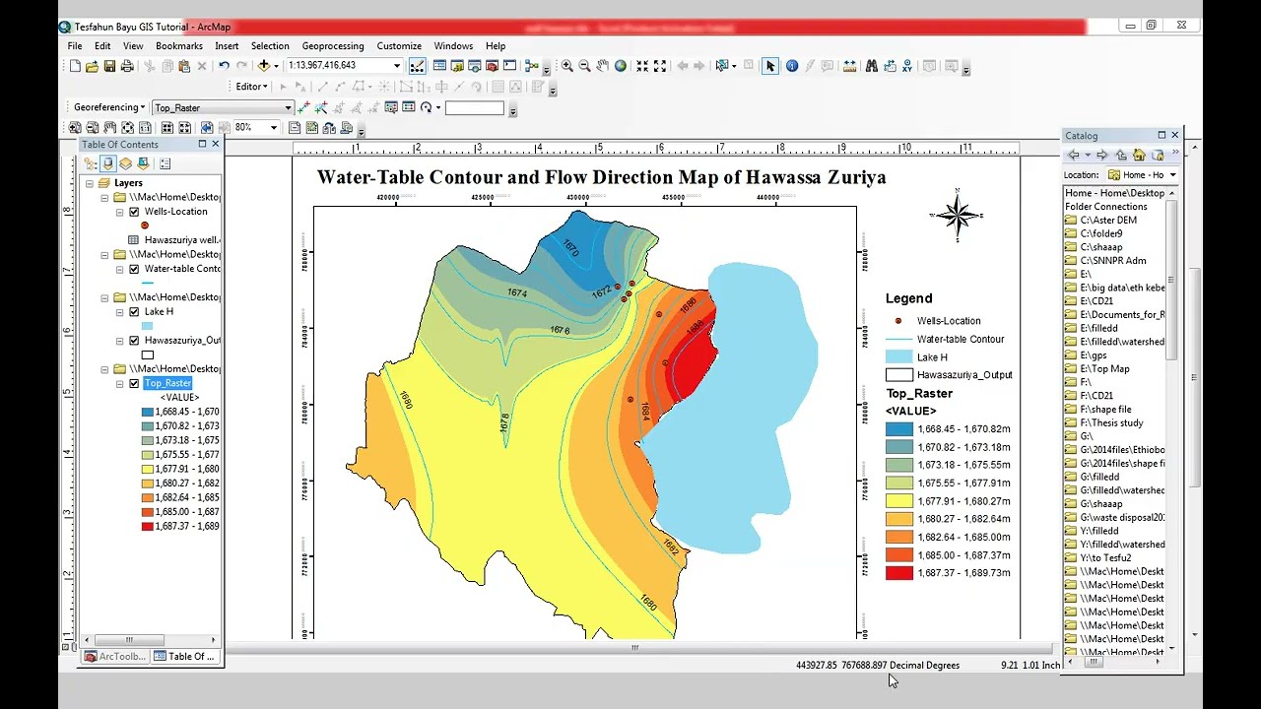Collapse the Wells-Location layer legend
Viewport: 1261px width, 709px height.
tap(120, 212)
